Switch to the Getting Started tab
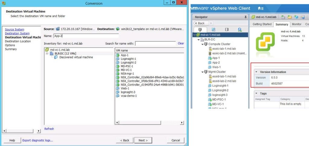Viewport: 309px width, 146px height. coord(262,24)
